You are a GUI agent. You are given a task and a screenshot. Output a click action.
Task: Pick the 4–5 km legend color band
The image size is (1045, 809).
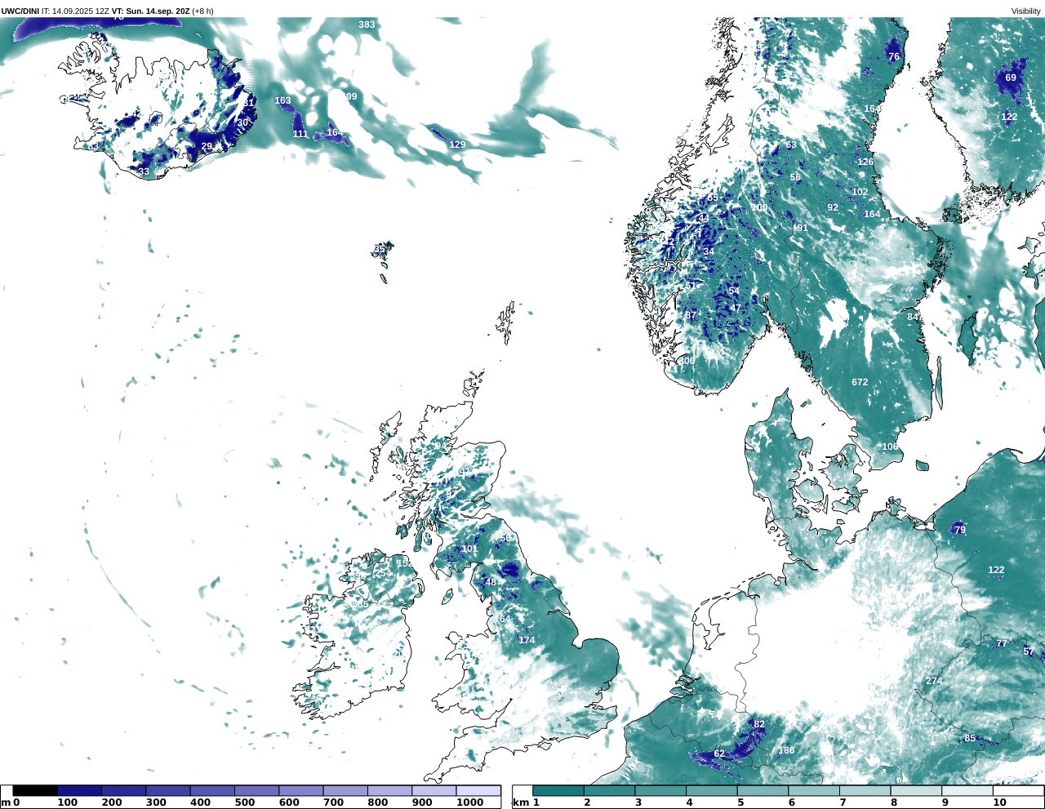point(712,790)
